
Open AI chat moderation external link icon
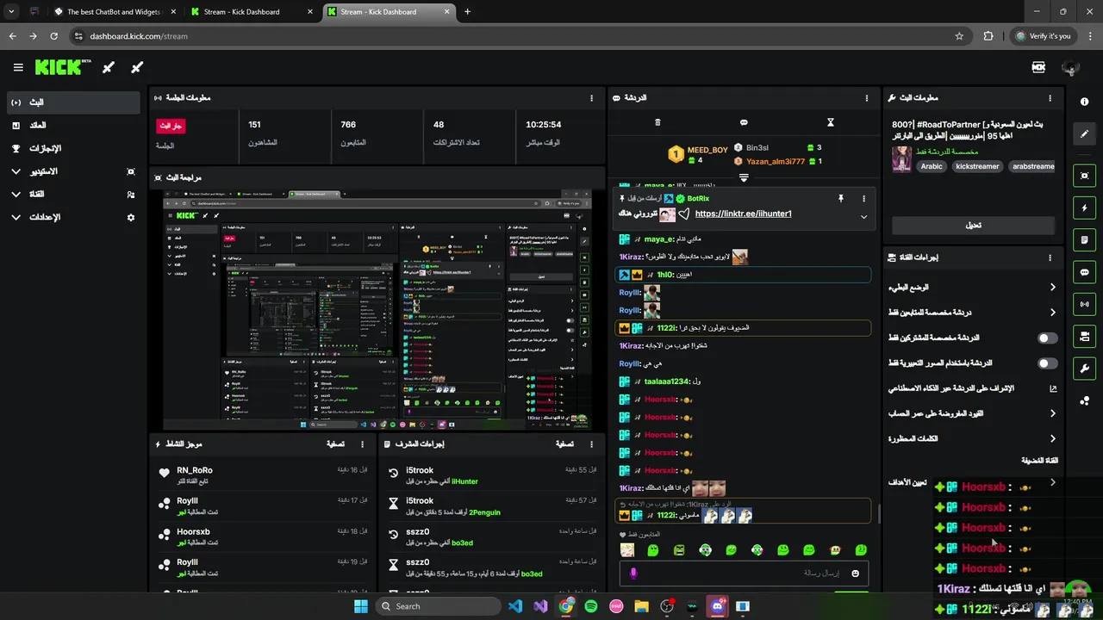tap(1053, 388)
